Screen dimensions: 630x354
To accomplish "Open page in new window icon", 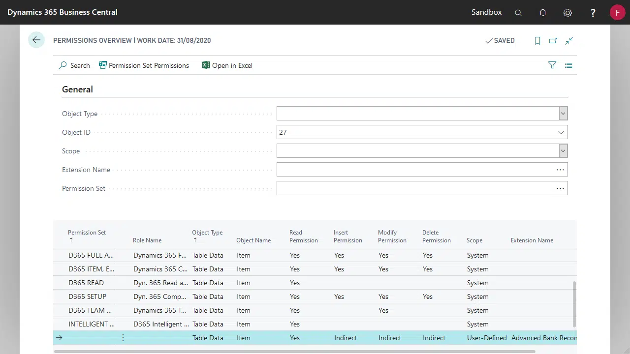I will [x=553, y=41].
